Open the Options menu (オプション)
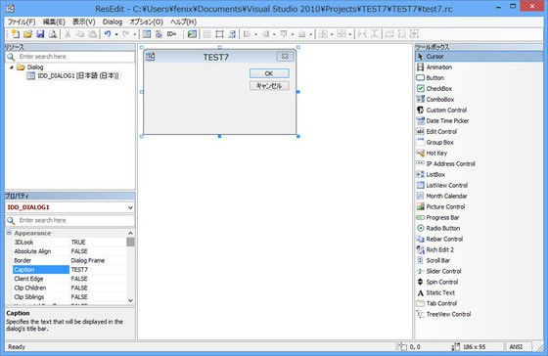This screenshot has width=548, height=356. click(146, 22)
